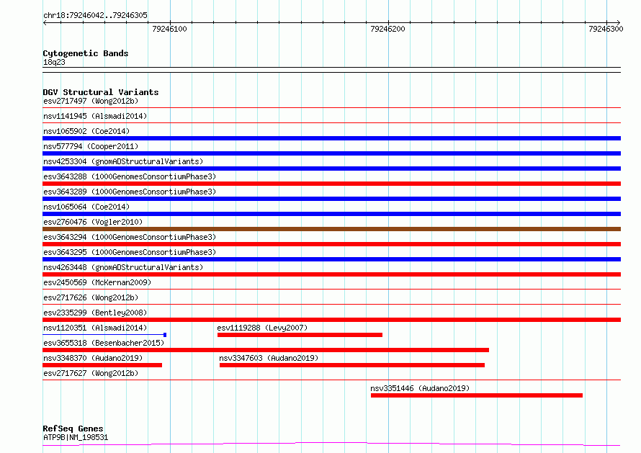Click ruler tick labeled 79246100
Image resolution: width=641 pixels, height=453 pixels.
(x=169, y=29)
